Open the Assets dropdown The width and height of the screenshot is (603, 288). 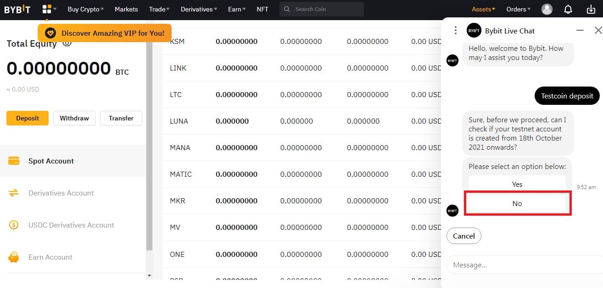[x=484, y=9]
